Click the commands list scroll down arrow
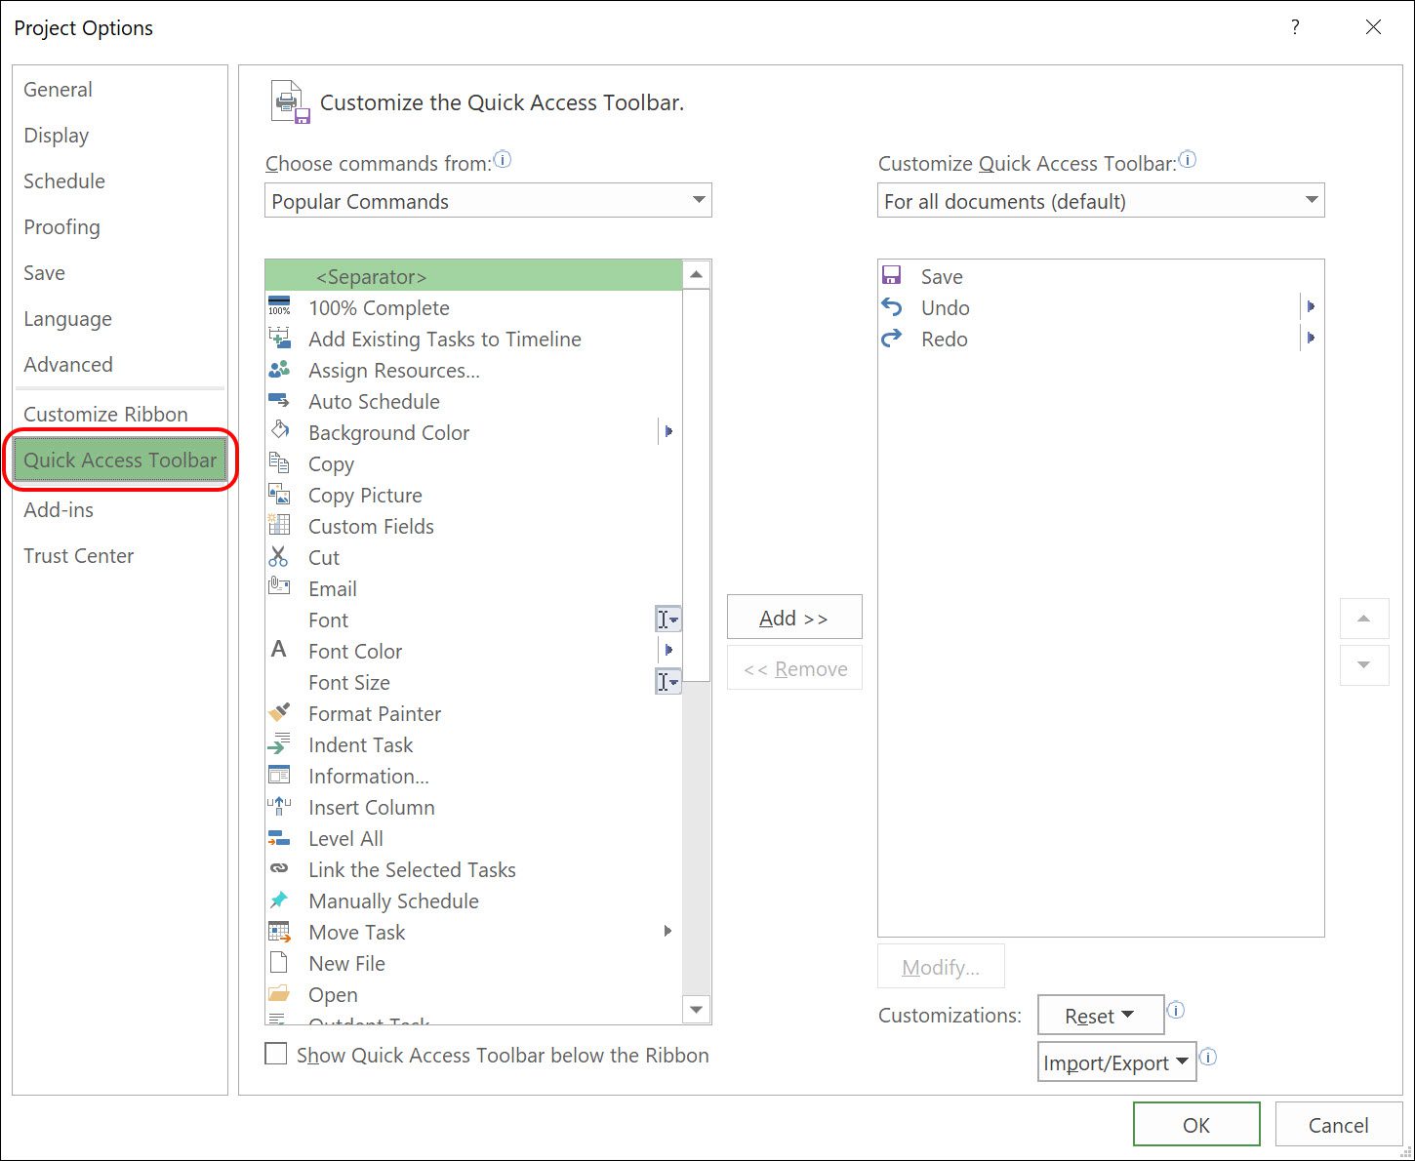This screenshot has height=1161, width=1415. point(696,1009)
